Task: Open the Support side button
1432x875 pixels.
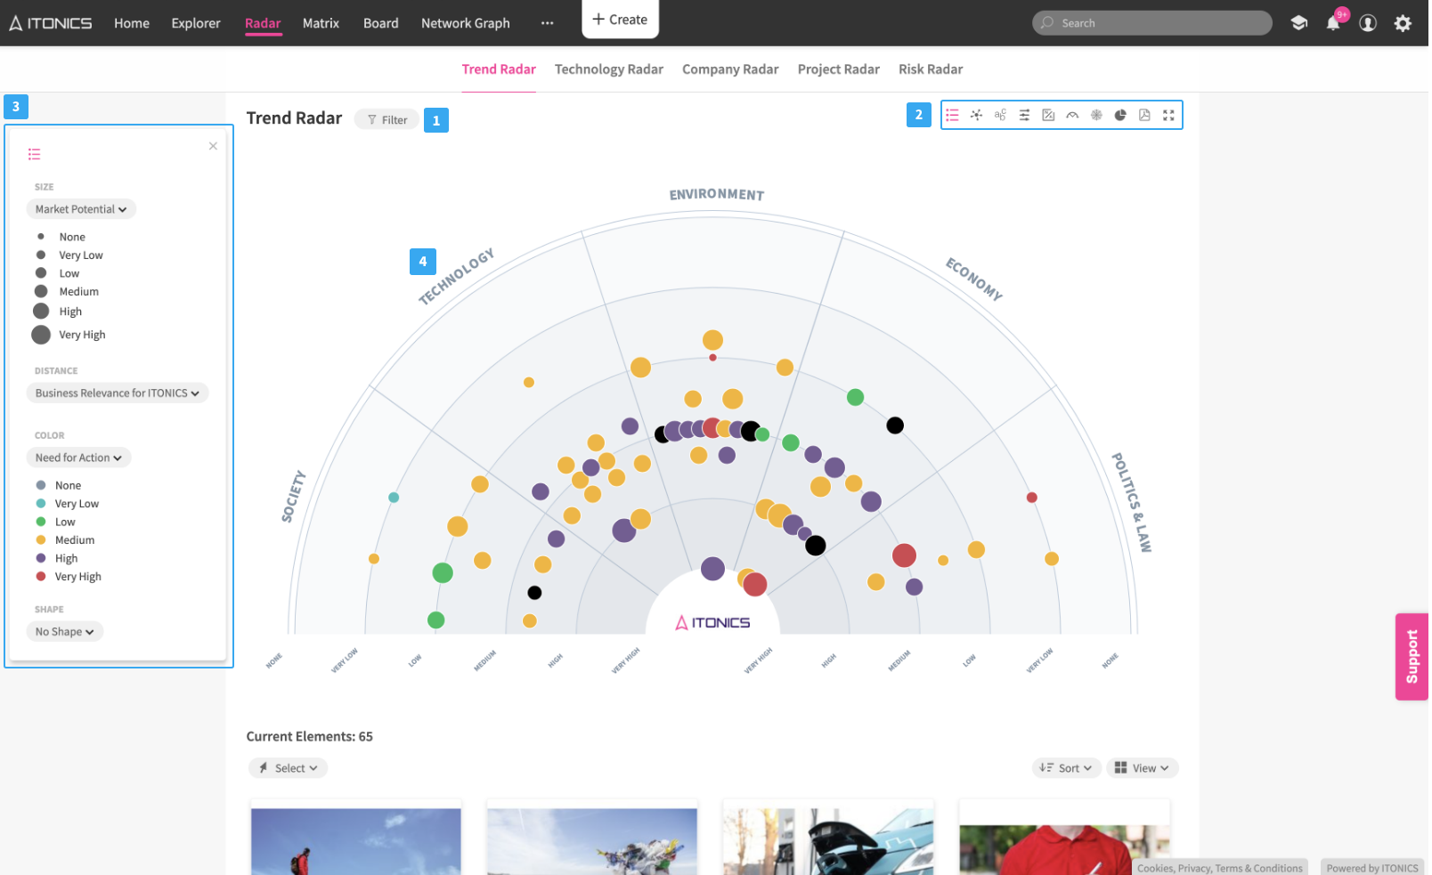Action: coord(1412,657)
